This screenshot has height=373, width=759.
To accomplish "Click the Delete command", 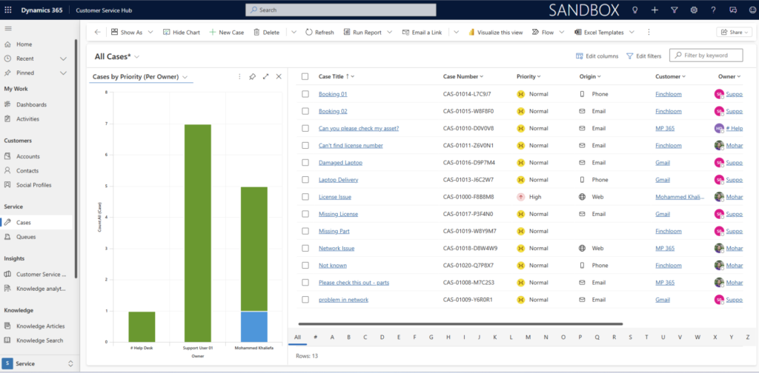I will tap(266, 33).
